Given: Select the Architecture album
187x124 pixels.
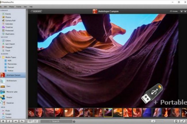Looking at the screenshot, I should click(x=12, y=81).
